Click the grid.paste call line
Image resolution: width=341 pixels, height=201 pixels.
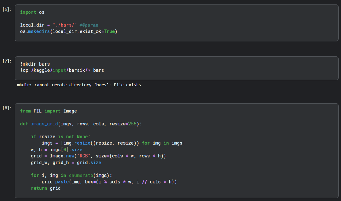pos(109,181)
